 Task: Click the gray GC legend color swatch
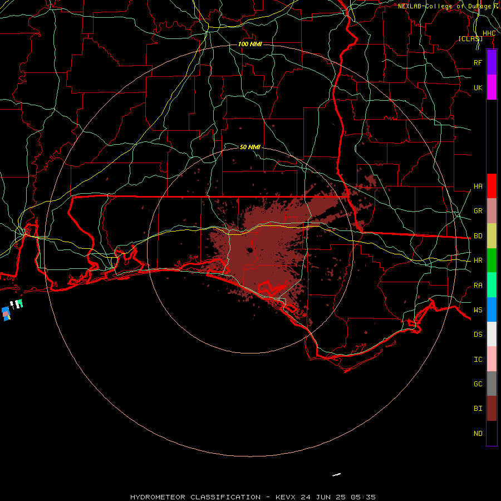coord(492,384)
